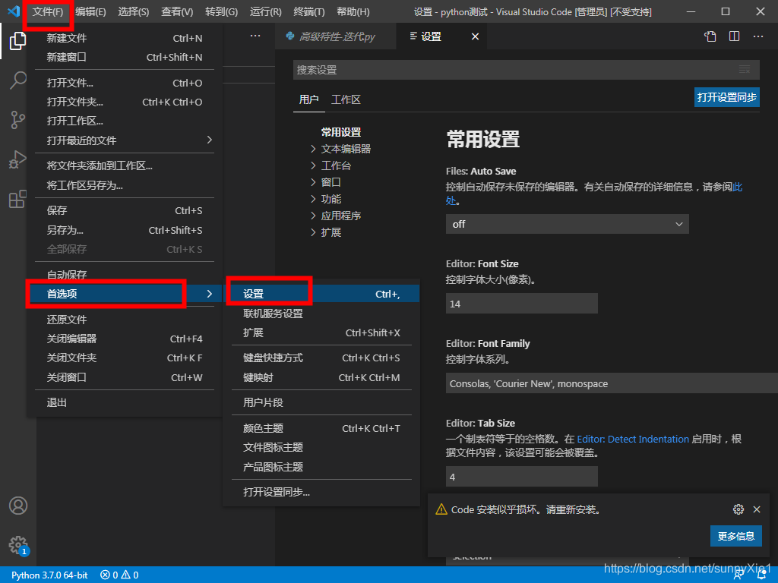778x583 pixels.
Task: Open the Extensions view icon
Action: [18, 199]
